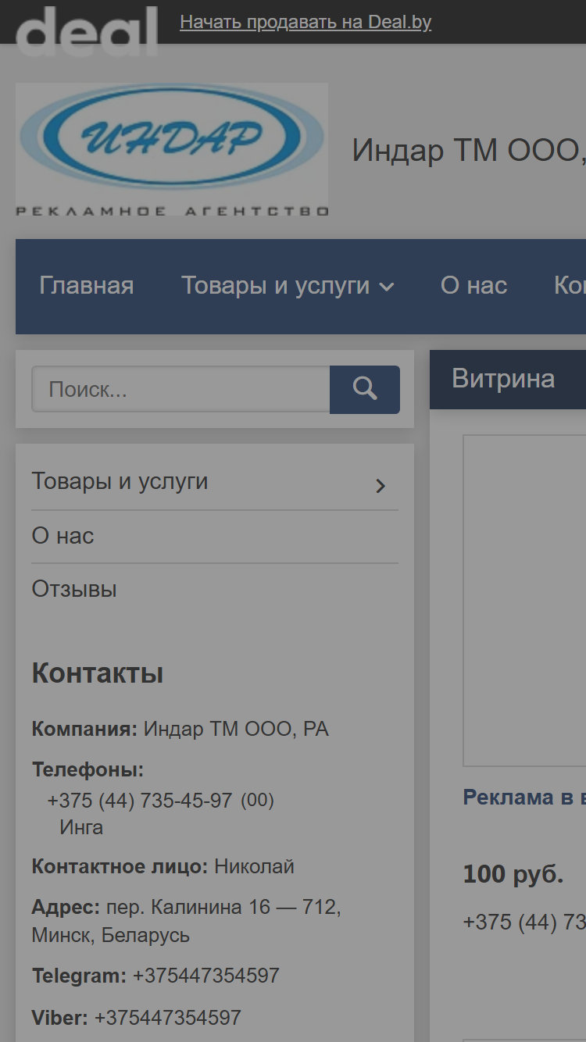Image resolution: width=586 pixels, height=1042 pixels.
Task: Expand sidebar Товары и услуги chevron
Action: coord(381,486)
